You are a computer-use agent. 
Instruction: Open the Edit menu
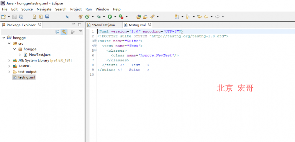coord(14,9)
